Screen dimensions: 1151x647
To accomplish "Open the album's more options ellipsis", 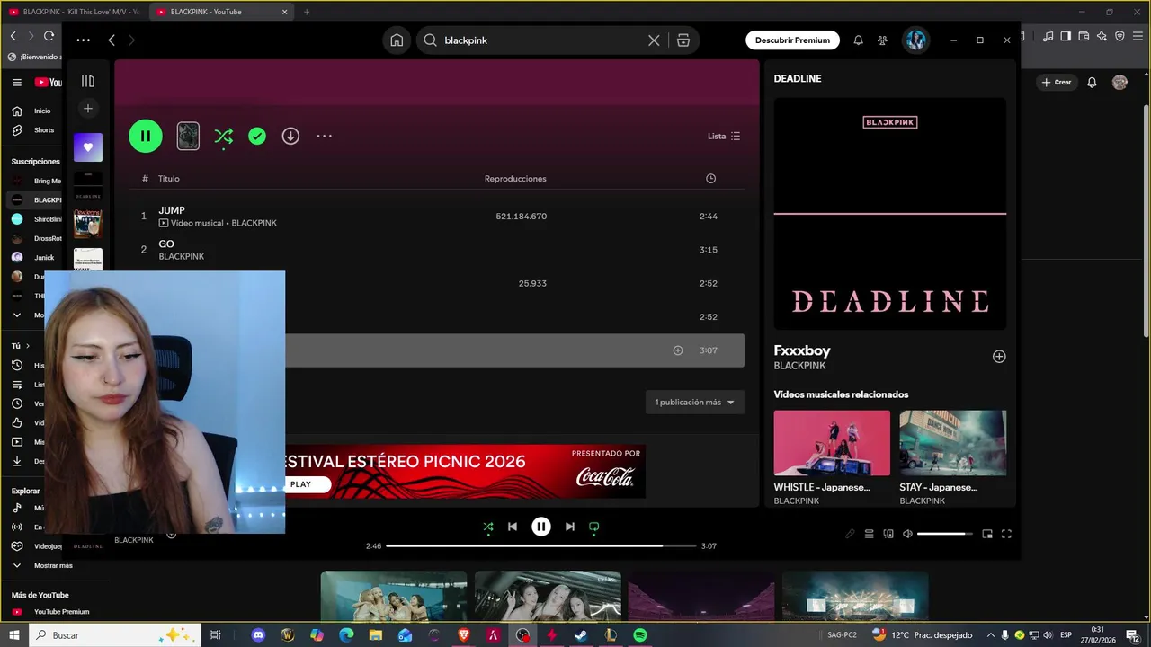I will (325, 137).
